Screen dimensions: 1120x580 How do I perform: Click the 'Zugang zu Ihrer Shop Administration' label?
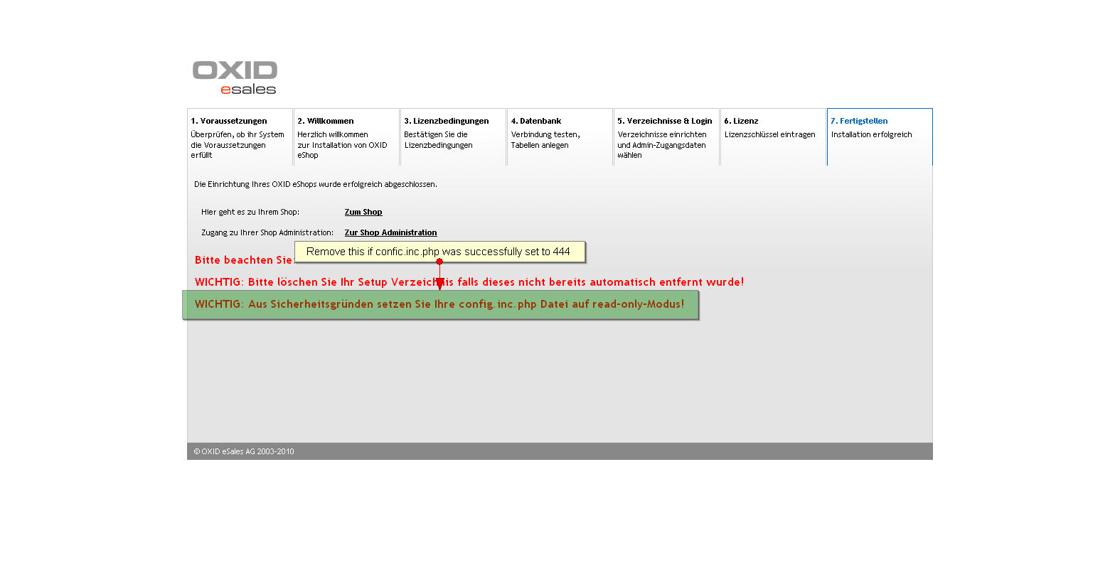point(267,232)
